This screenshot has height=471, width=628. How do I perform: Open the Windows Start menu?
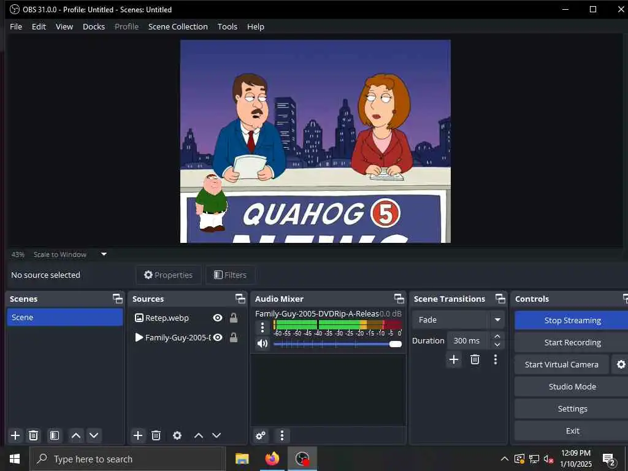15,459
